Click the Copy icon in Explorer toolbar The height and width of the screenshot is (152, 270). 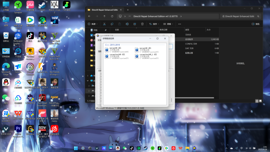click(112, 24)
